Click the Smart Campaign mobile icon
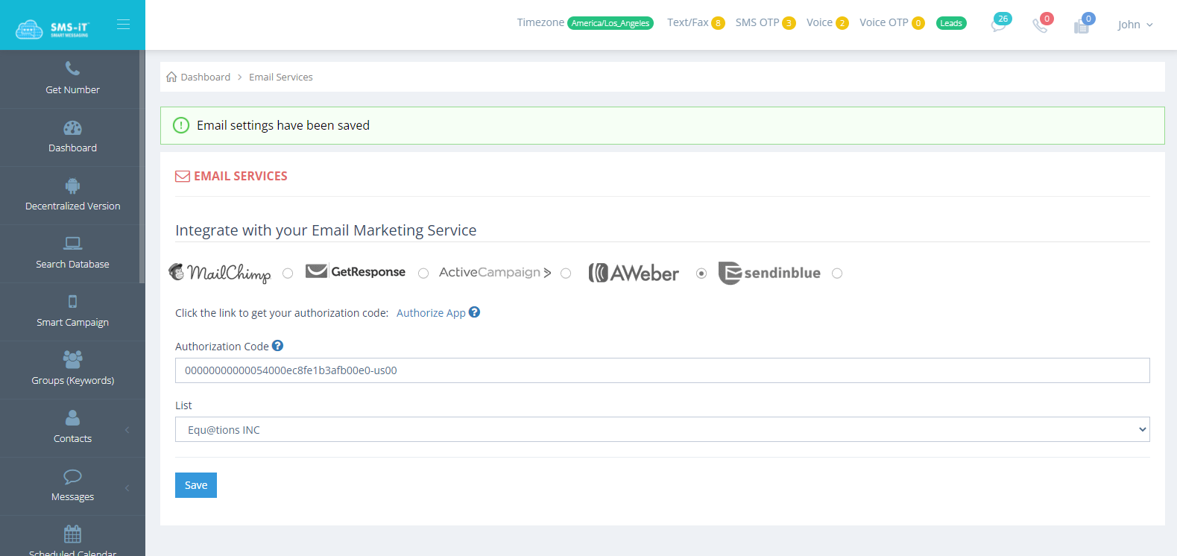 tap(72, 301)
